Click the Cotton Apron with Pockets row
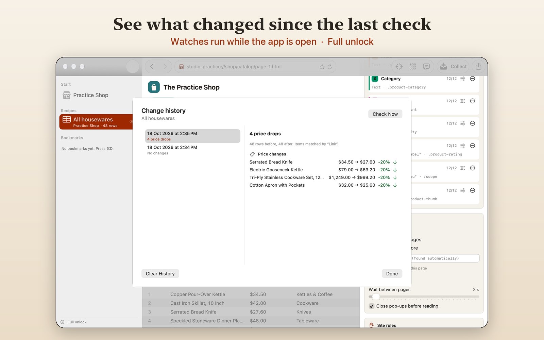This screenshot has width=544, height=340. point(323,185)
